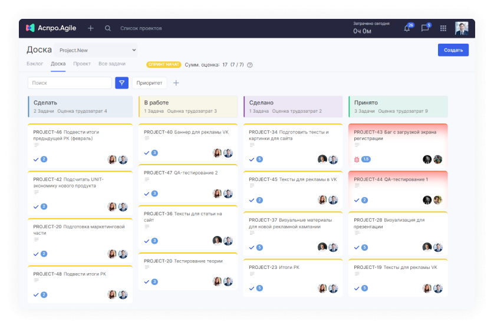494x328 pixels.
Task: Open the Приоритет filter dropdown
Action: click(x=149, y=83)
